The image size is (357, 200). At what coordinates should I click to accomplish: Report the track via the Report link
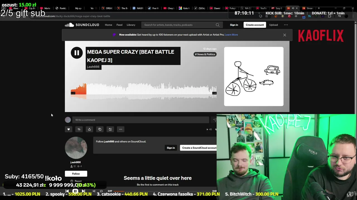[76, 181]
